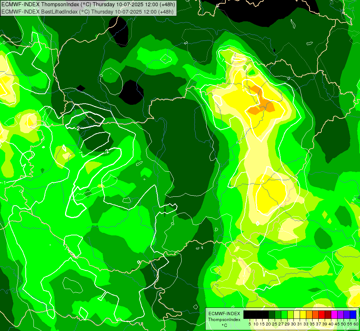
Task: Click legend tick value '29'
Action: tap(287, 324)
